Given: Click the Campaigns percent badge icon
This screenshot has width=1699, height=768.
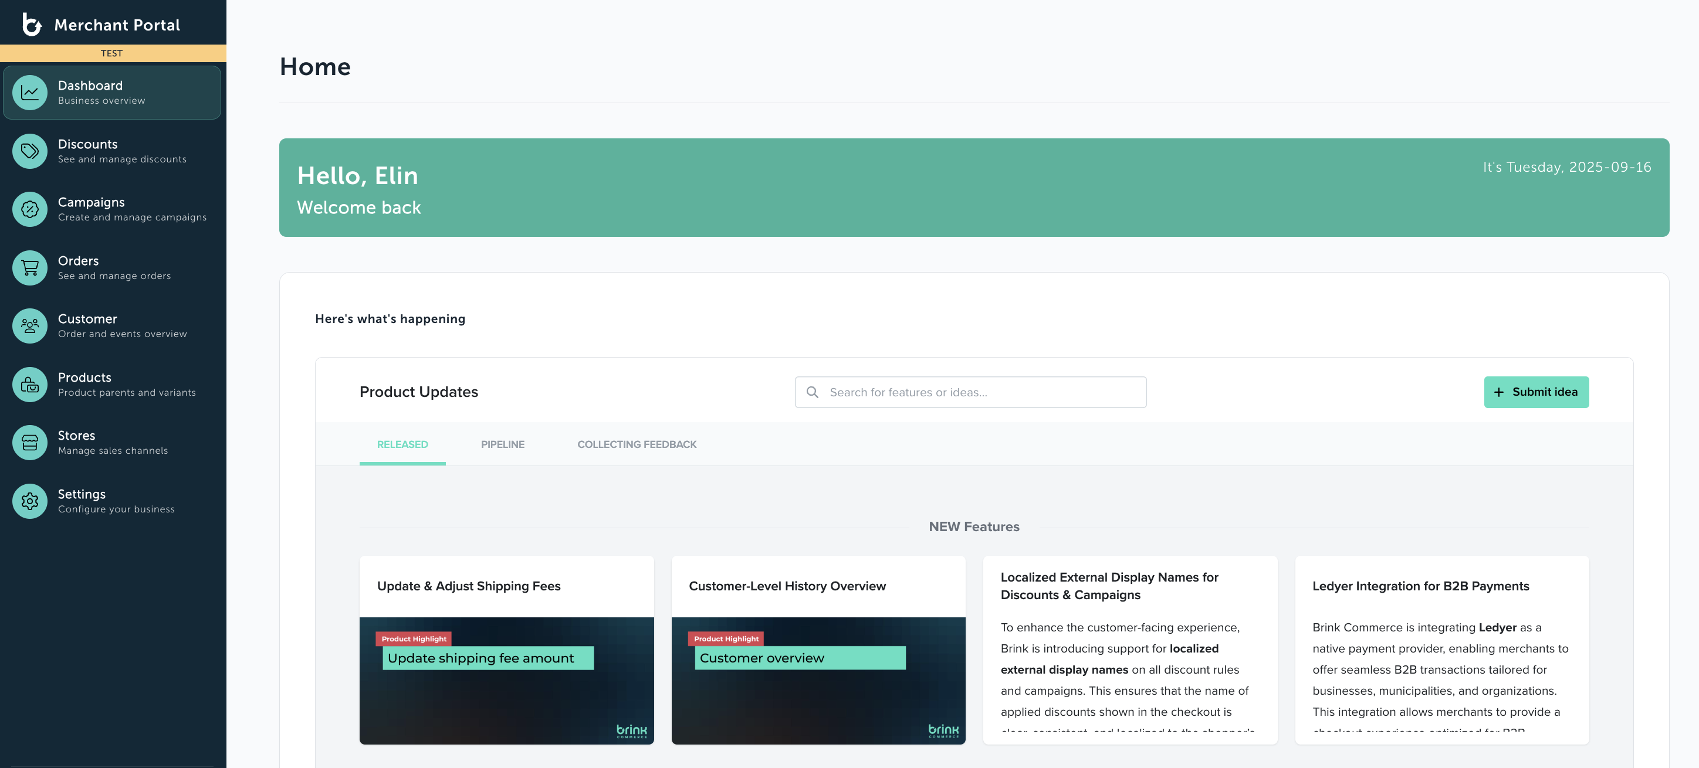Looking at the screenshot, I should pyautogui.click(x=30, y=209).
